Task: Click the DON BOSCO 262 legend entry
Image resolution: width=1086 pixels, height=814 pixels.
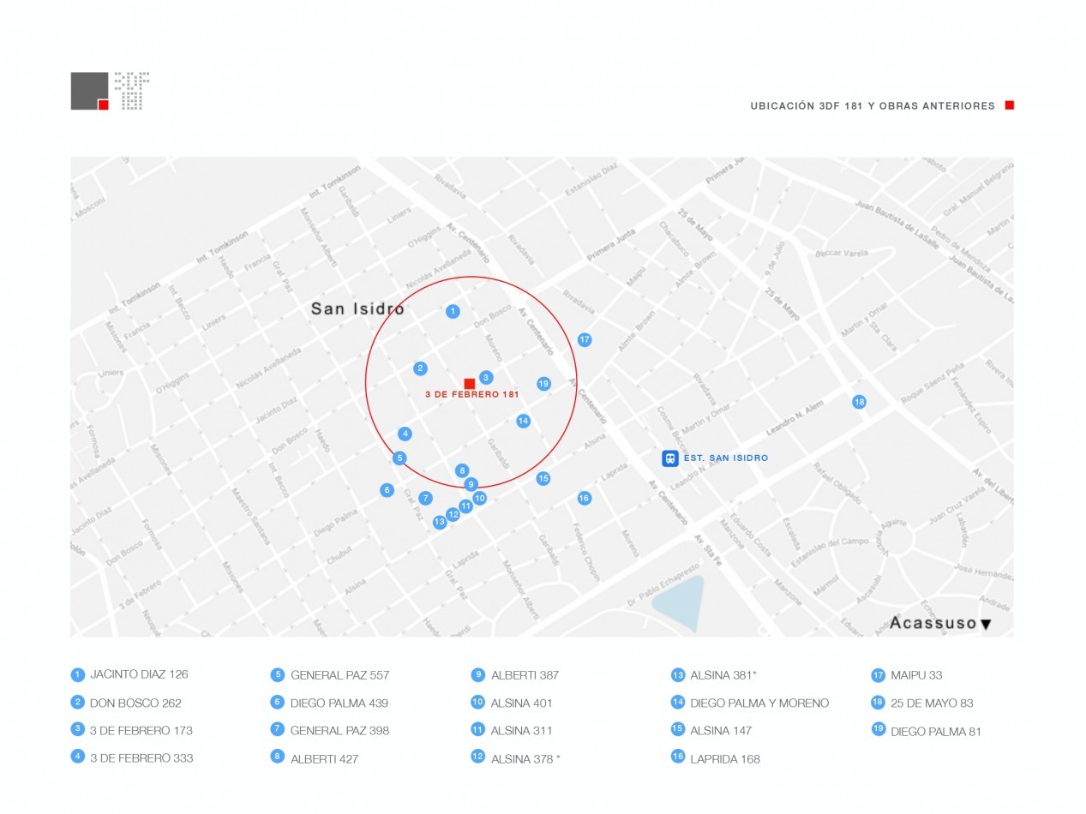Action: pyautogui.click(x=135, y=703)
